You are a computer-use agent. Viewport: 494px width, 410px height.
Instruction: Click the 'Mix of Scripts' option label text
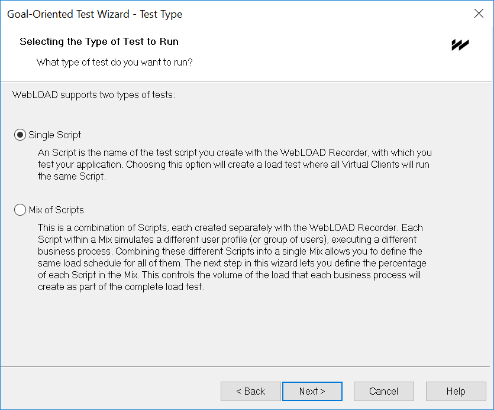point(56,210)
